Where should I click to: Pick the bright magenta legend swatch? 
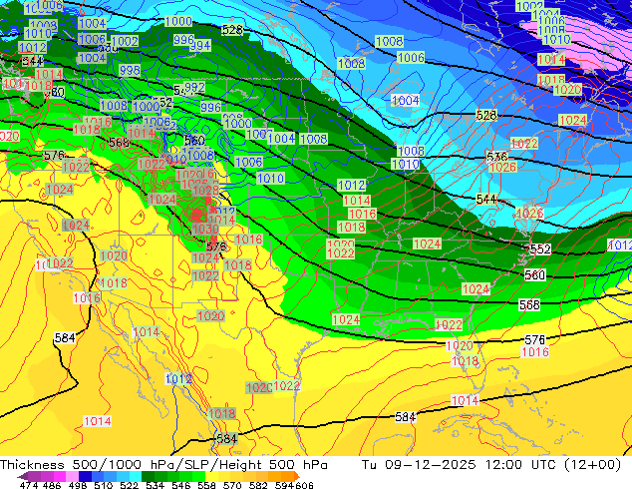61,476
